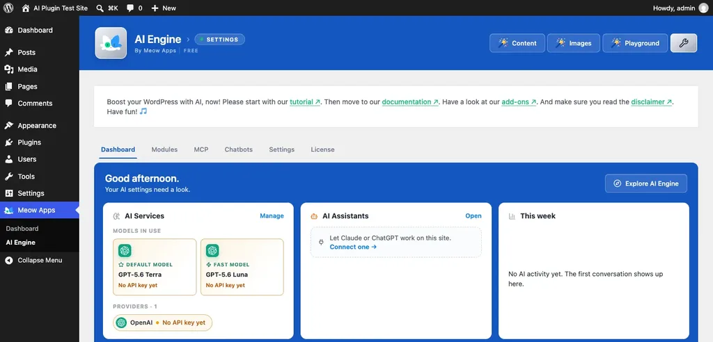Open the WordPress sidebar Dashboard menu
This screenshot has width=713, height=342.
pos(40,30)
